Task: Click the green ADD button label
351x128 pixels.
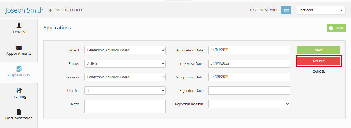Action: point(340,28)
